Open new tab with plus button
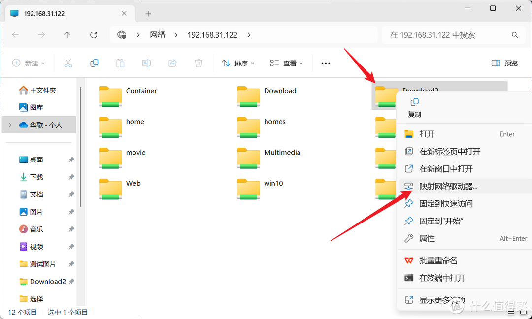Image resolution: width=532 pixels, height=319 pixels. click(148, 14)
